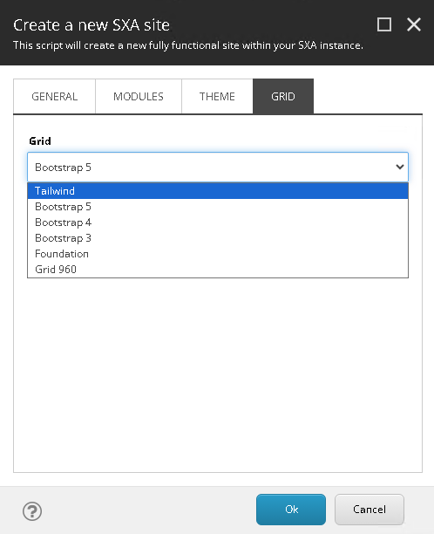Select Foundation grid option

218,254
